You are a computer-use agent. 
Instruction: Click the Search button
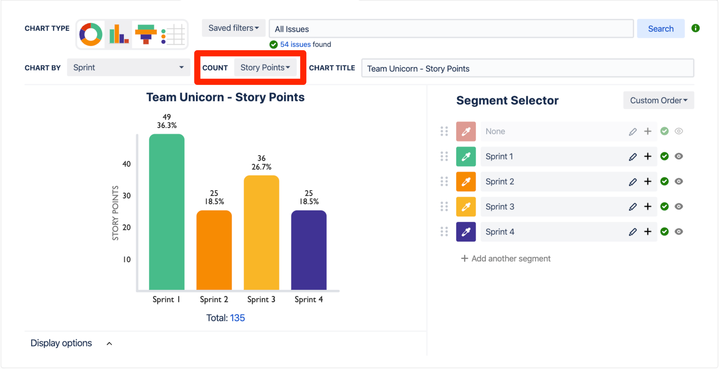click(x=661, y=29)
